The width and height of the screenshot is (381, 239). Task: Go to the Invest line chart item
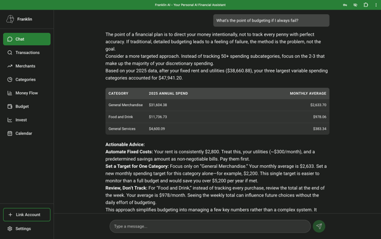[x=27, y=120]
